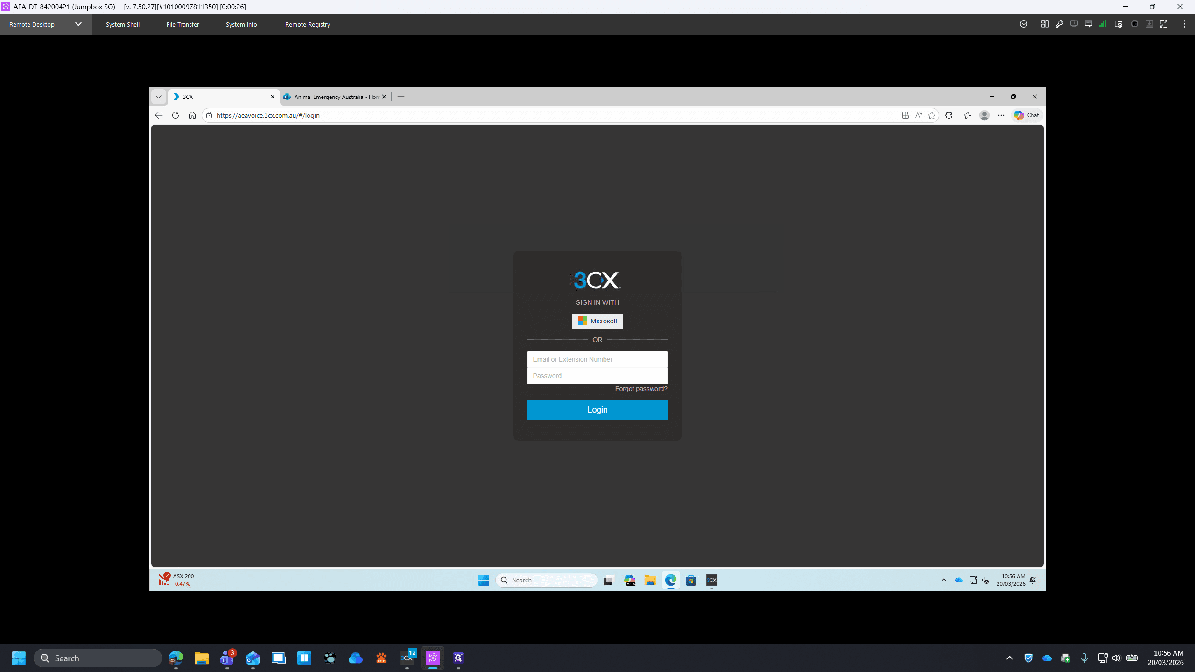Click the download tray icon in remote toolbar
The height and width of the screenshot is (672, 1195).
[x=1149, y=24]
